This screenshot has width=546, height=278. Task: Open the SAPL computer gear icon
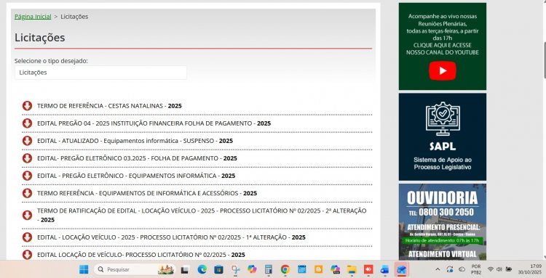coord(442,119)
